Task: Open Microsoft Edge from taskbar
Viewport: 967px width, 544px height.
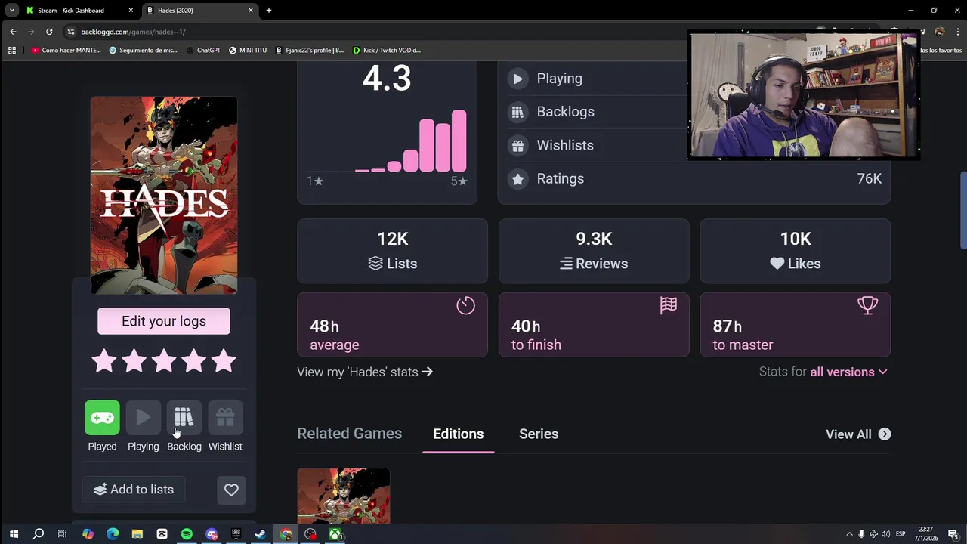Action: (x=113, y=534)
